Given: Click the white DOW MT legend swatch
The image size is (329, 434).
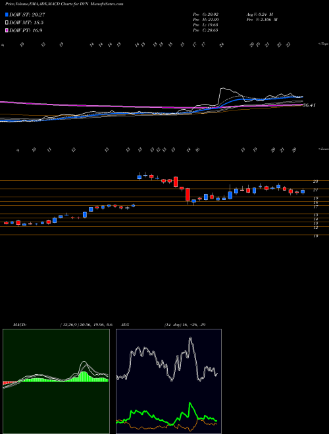Looking at the screenshot, I should click(x=7, y=23).
